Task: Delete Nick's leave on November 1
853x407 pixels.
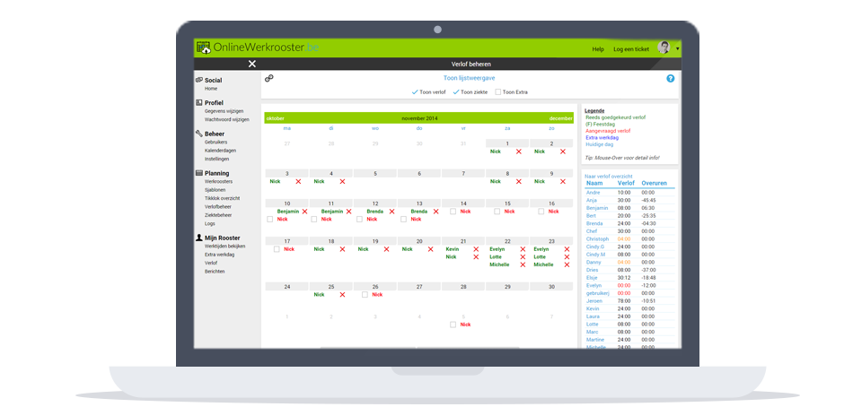Action: point(519,152)
